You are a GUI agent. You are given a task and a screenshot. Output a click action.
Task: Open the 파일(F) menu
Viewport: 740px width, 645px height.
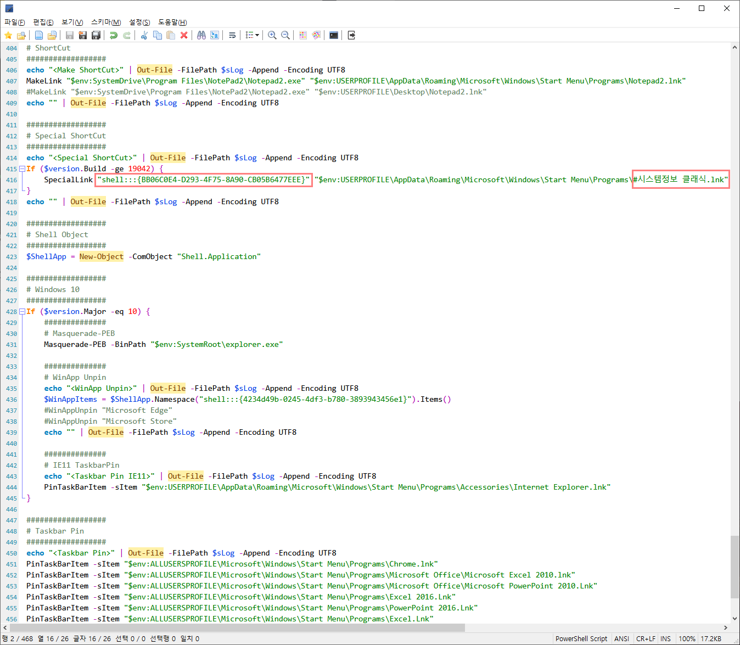click(15, 22)
